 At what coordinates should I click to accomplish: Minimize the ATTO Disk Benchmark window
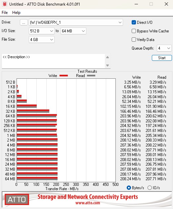click(x=136, y=4)
